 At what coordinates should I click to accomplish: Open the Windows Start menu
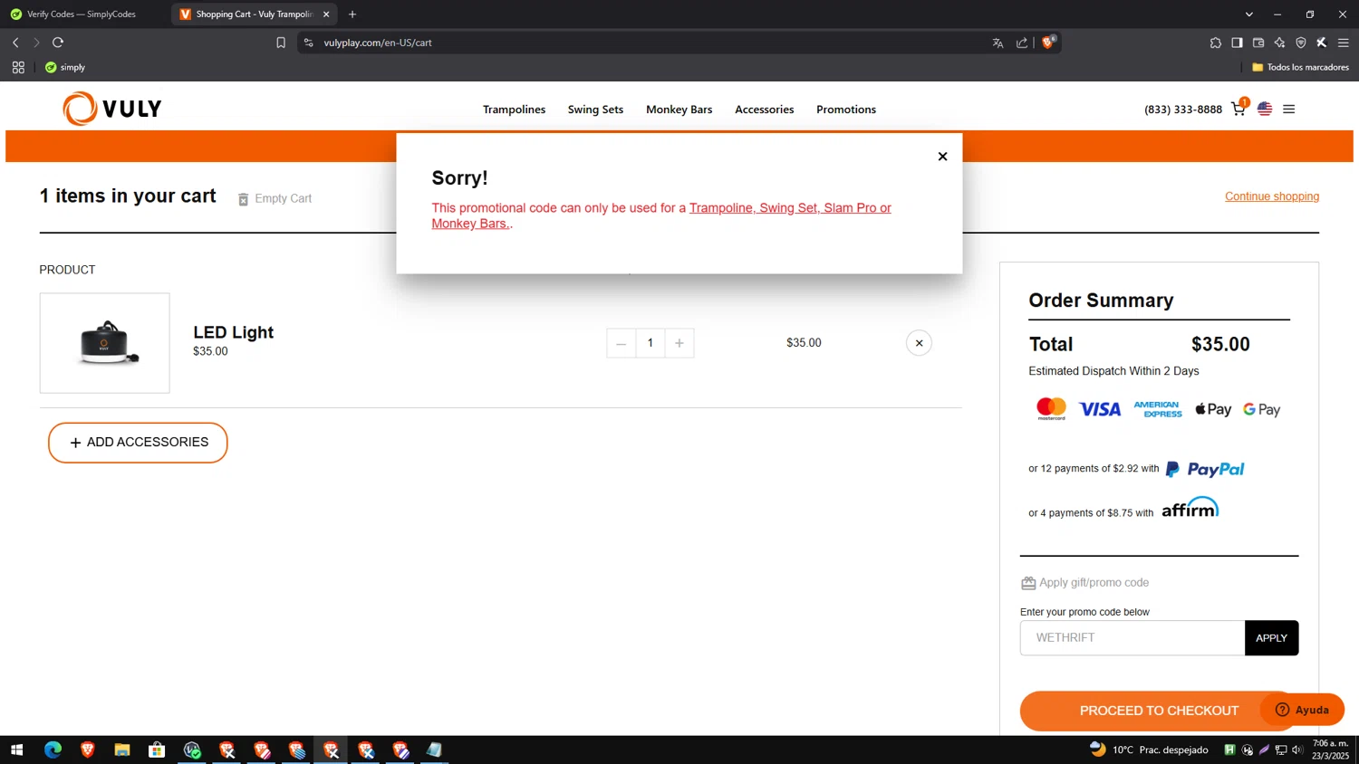(x=16, y=750)
